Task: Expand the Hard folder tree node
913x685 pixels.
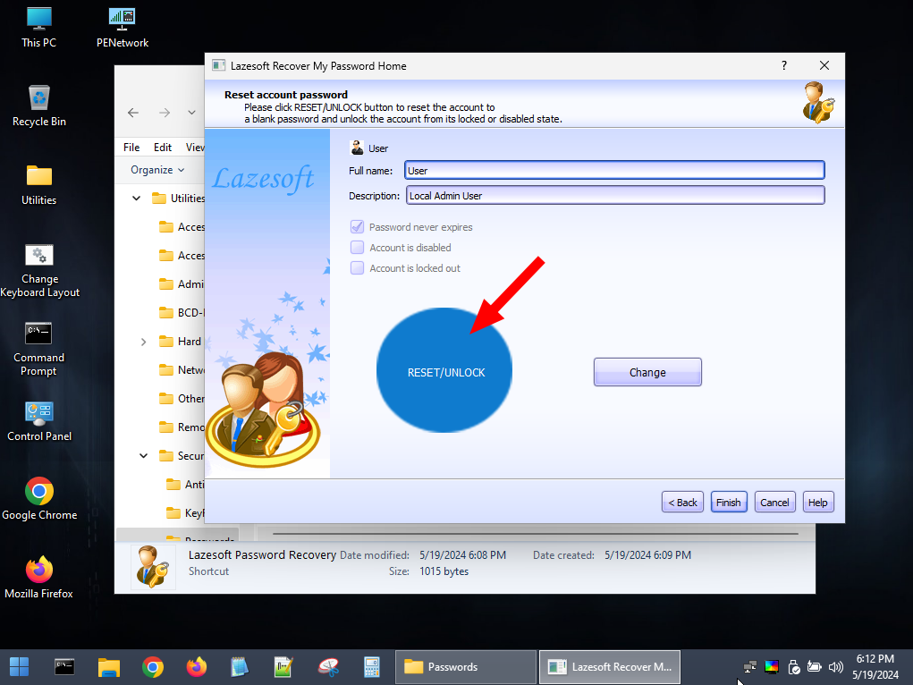Action: click(143, 342)
